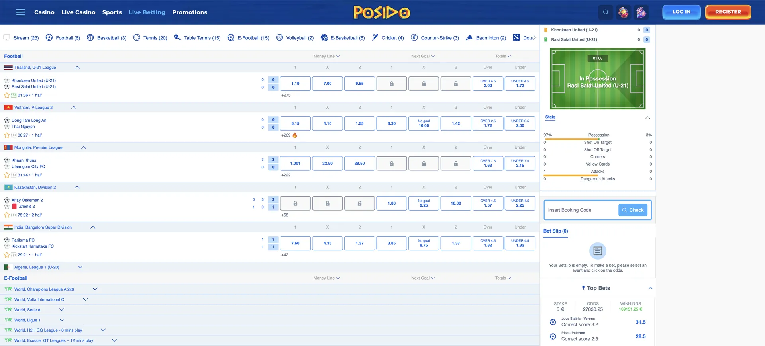Screen dimensions: 765x346
Task: Select UNDER 7.5 at 2.15 odds
Action: coord(520,163)
